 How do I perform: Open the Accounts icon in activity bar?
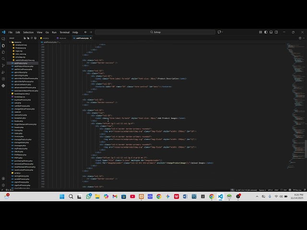pyautogui.click(x=3, y=178)
